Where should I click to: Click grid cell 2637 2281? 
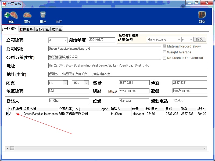point(173,114)
